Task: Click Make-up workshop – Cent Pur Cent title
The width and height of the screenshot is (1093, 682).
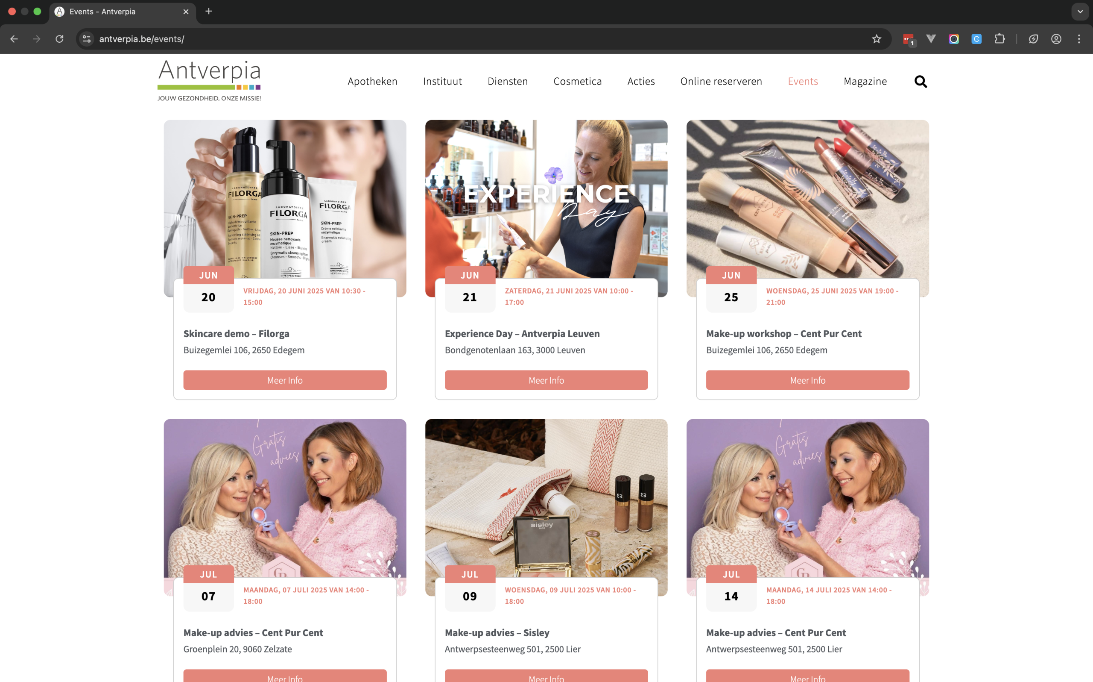Action: click(x=783, y=334)
